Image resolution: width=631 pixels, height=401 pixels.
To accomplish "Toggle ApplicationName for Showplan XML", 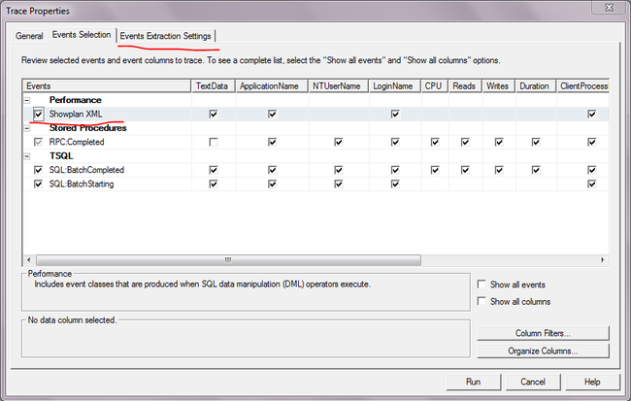I will [272, 115].
